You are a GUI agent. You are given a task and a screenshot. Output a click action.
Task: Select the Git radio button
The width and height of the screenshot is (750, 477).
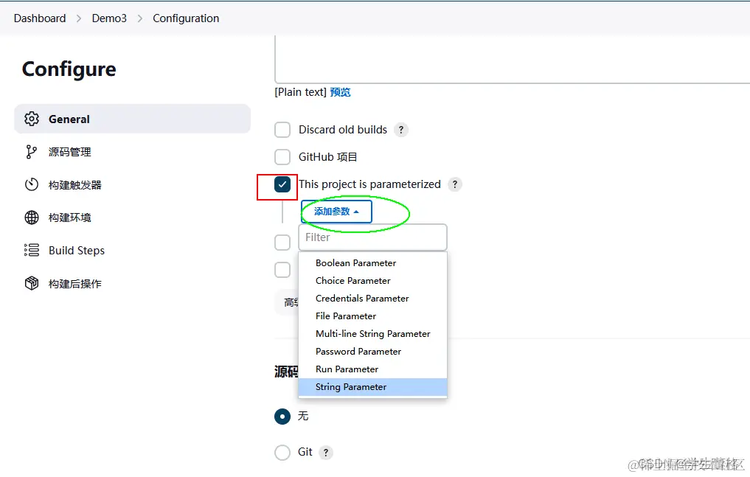coord(282,452)
